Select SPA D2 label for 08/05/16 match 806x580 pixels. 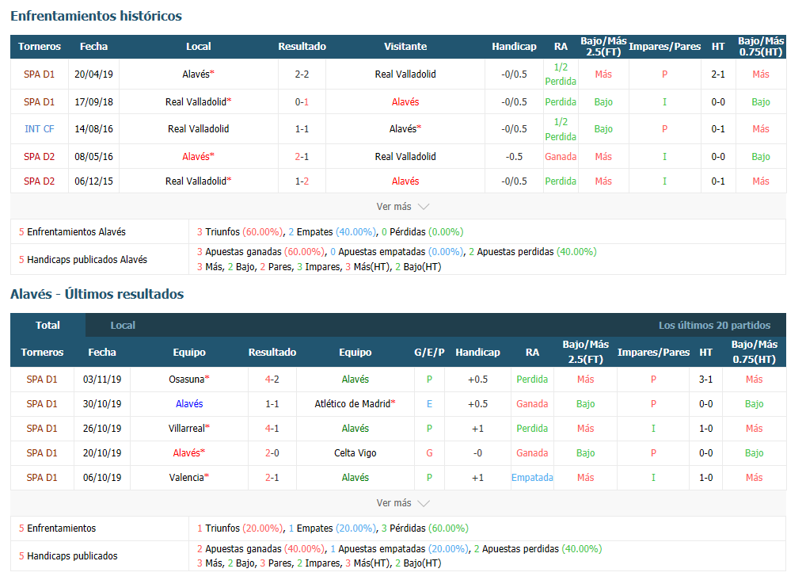click(x=39, y=156)
